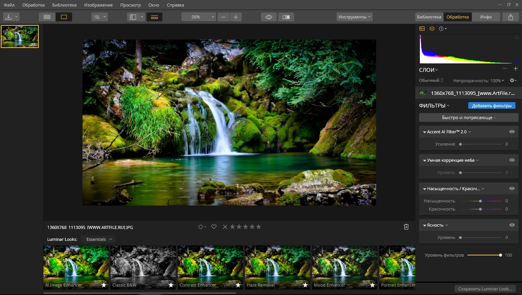Viewport: 522px width, 295px height.
Task: Hide the Accent AI Filter 2.0
Action: 512,131
